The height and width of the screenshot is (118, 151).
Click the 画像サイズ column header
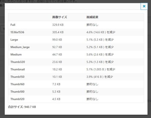(59, 17)
